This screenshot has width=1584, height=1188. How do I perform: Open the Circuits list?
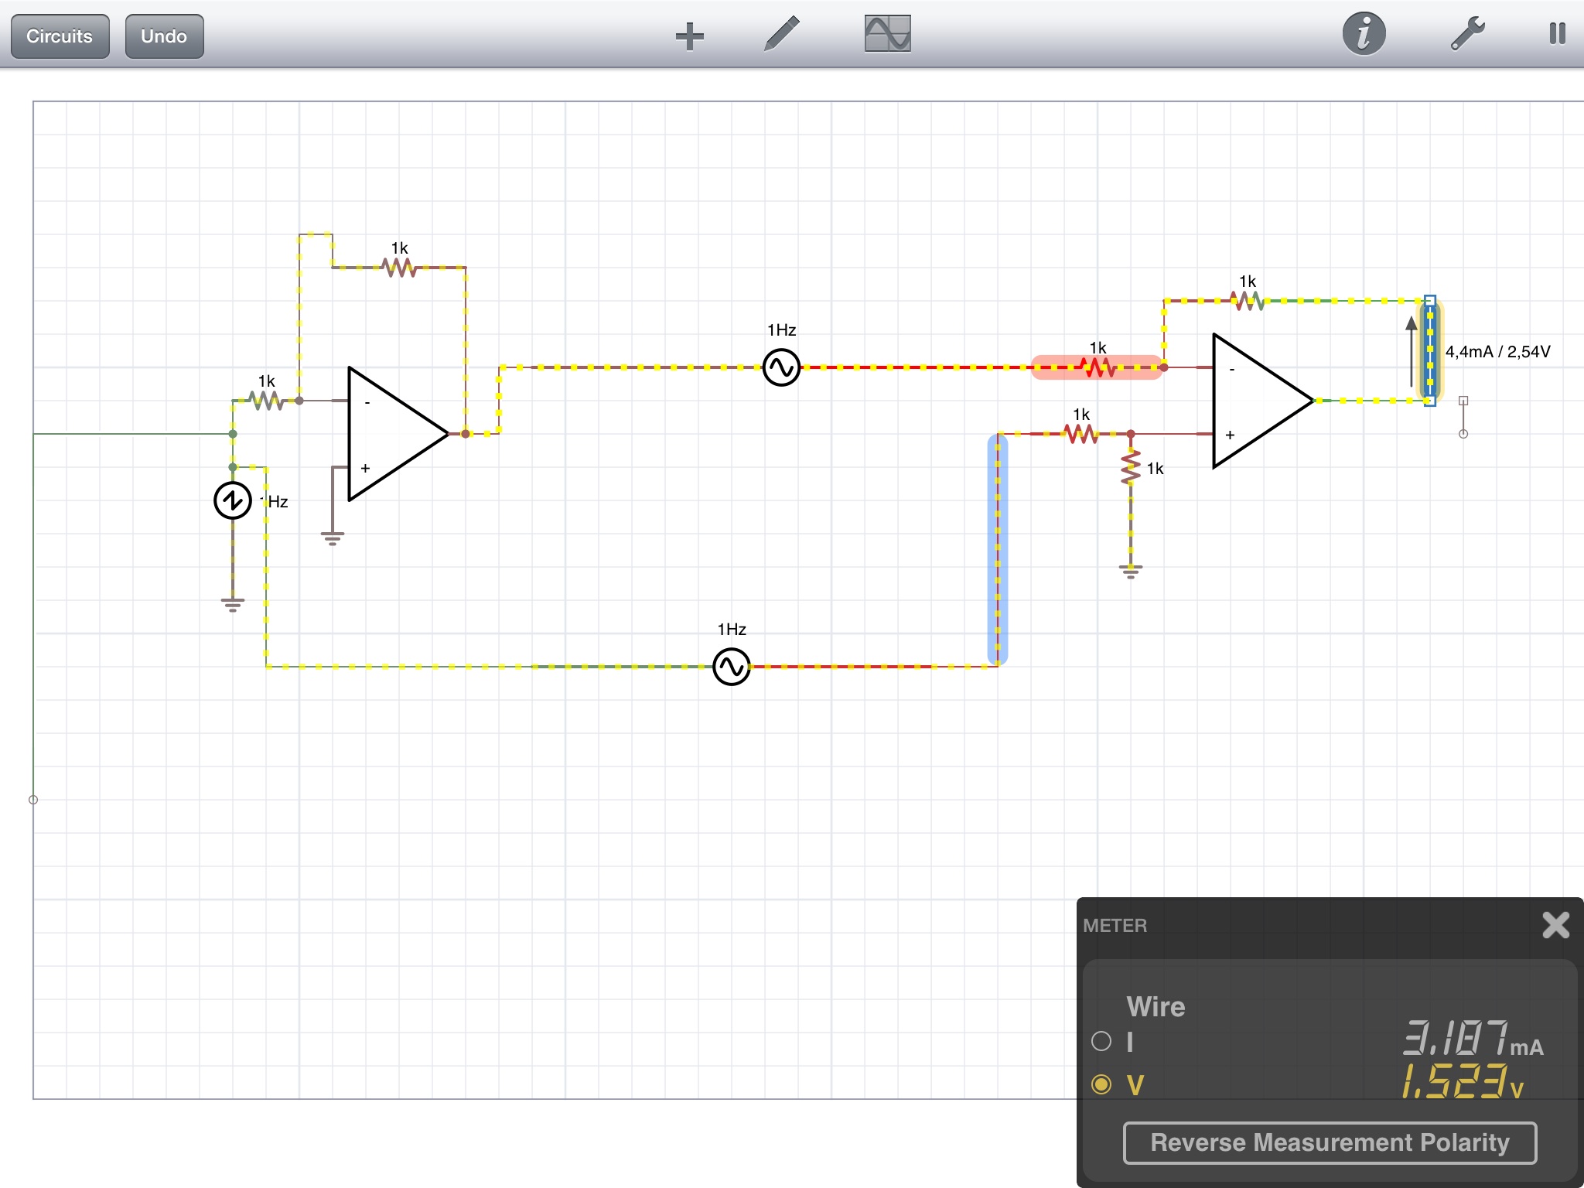tap(60, 36)
